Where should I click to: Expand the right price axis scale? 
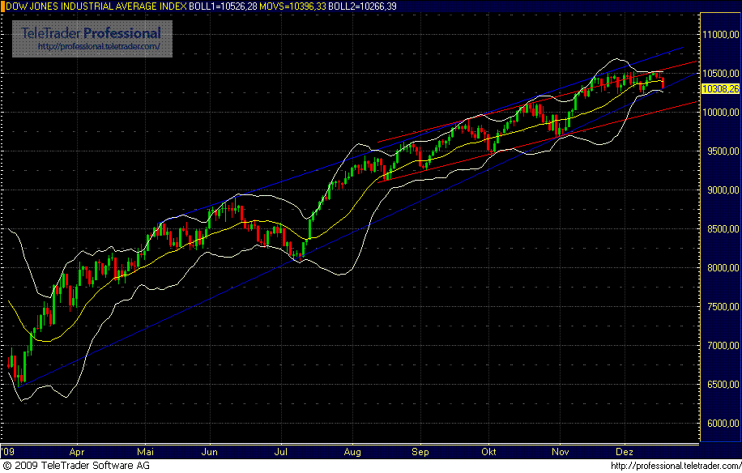[x=720, y=243]
